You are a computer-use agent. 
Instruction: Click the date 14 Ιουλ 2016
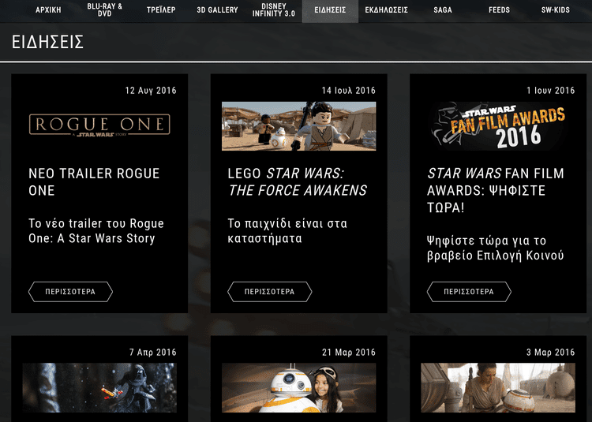348,91
